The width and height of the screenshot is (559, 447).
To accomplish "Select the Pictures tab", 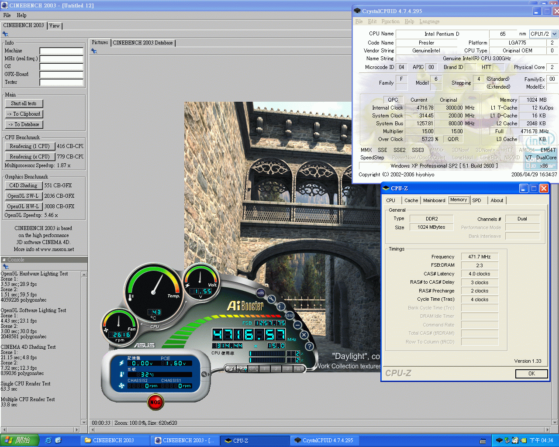I will point(100,42).
